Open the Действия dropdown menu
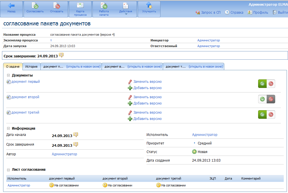The height and width of the screenshot is (193, 288). 126,9
